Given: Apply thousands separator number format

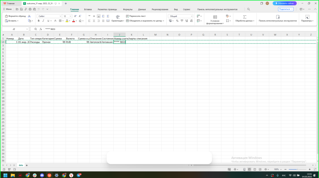Looking at the screenshot, I should (182, 21).
